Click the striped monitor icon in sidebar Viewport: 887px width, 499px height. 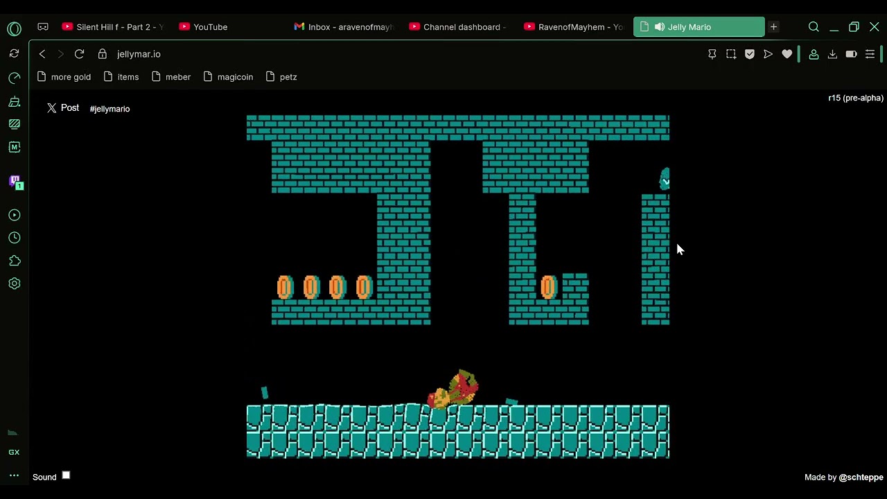[x=14, y=124]
